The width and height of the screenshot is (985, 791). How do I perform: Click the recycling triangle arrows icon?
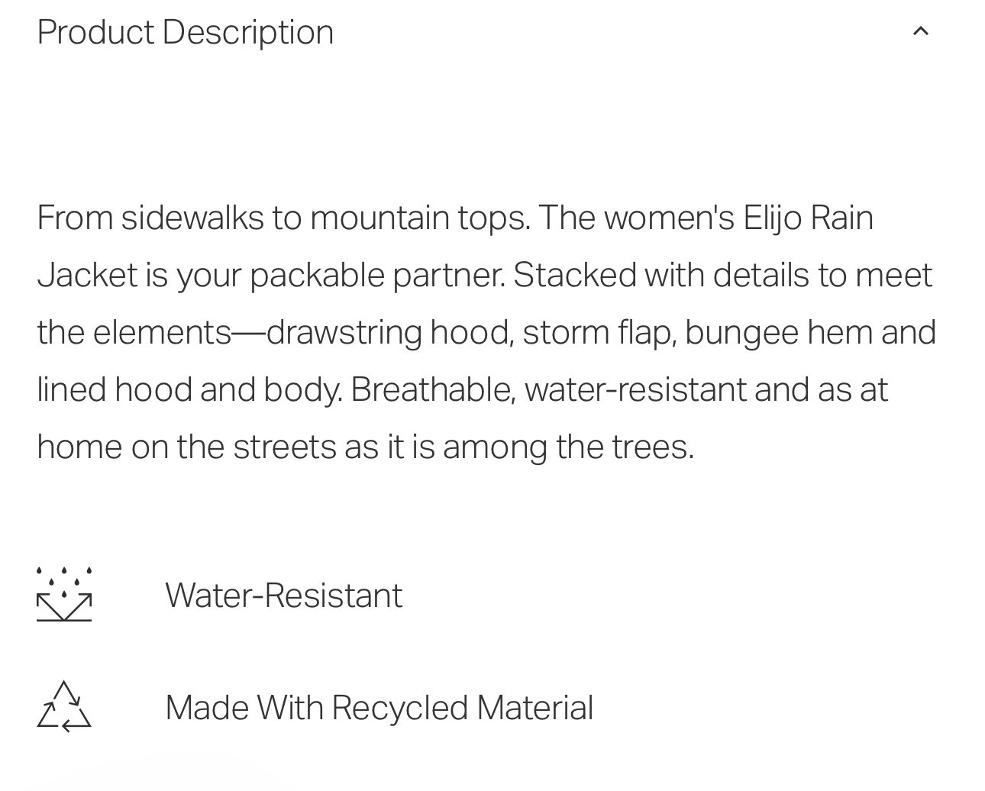coord(64,707)
